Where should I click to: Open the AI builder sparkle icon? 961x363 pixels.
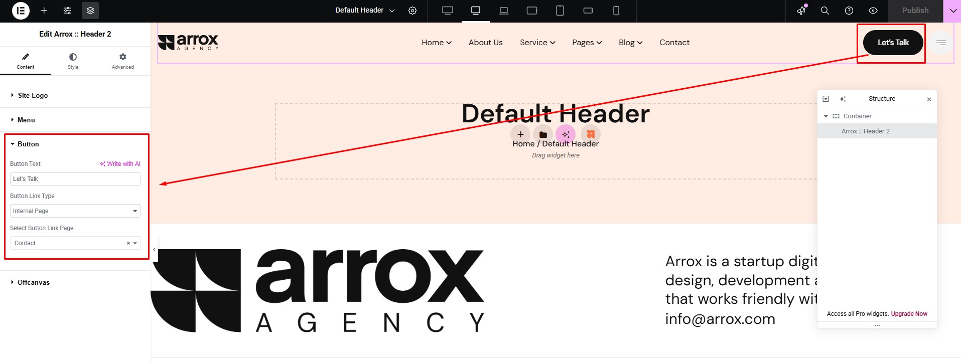(566, 134)
